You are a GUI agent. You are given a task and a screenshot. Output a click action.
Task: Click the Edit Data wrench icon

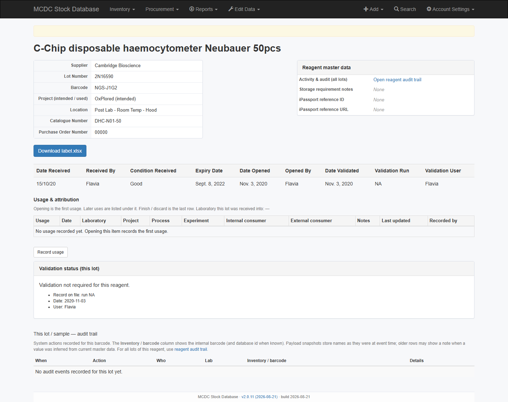(x=231, y=9)
